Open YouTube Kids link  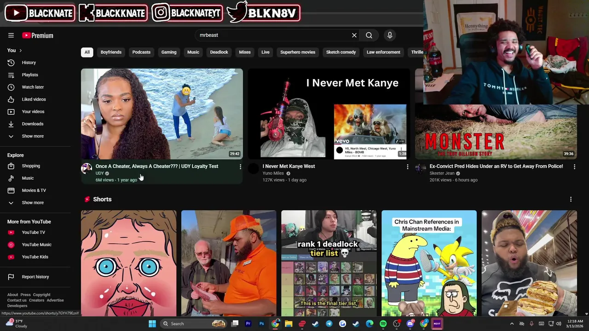pos(36,257)
